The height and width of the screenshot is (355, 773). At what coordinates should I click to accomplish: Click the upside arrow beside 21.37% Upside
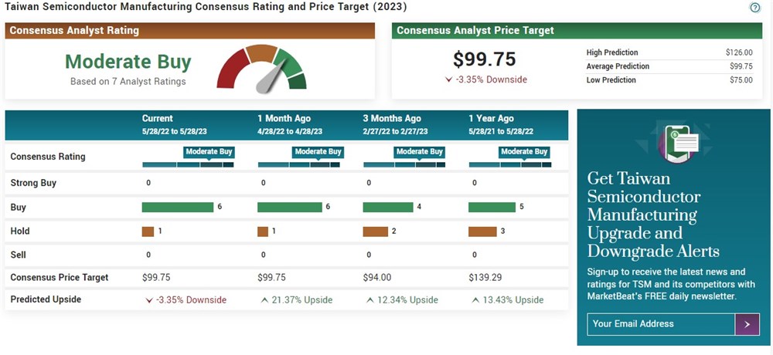[x=264, y=299]
